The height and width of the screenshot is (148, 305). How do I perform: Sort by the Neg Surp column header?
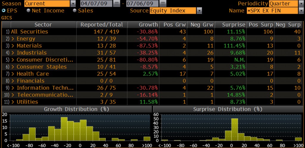point(288,25)
